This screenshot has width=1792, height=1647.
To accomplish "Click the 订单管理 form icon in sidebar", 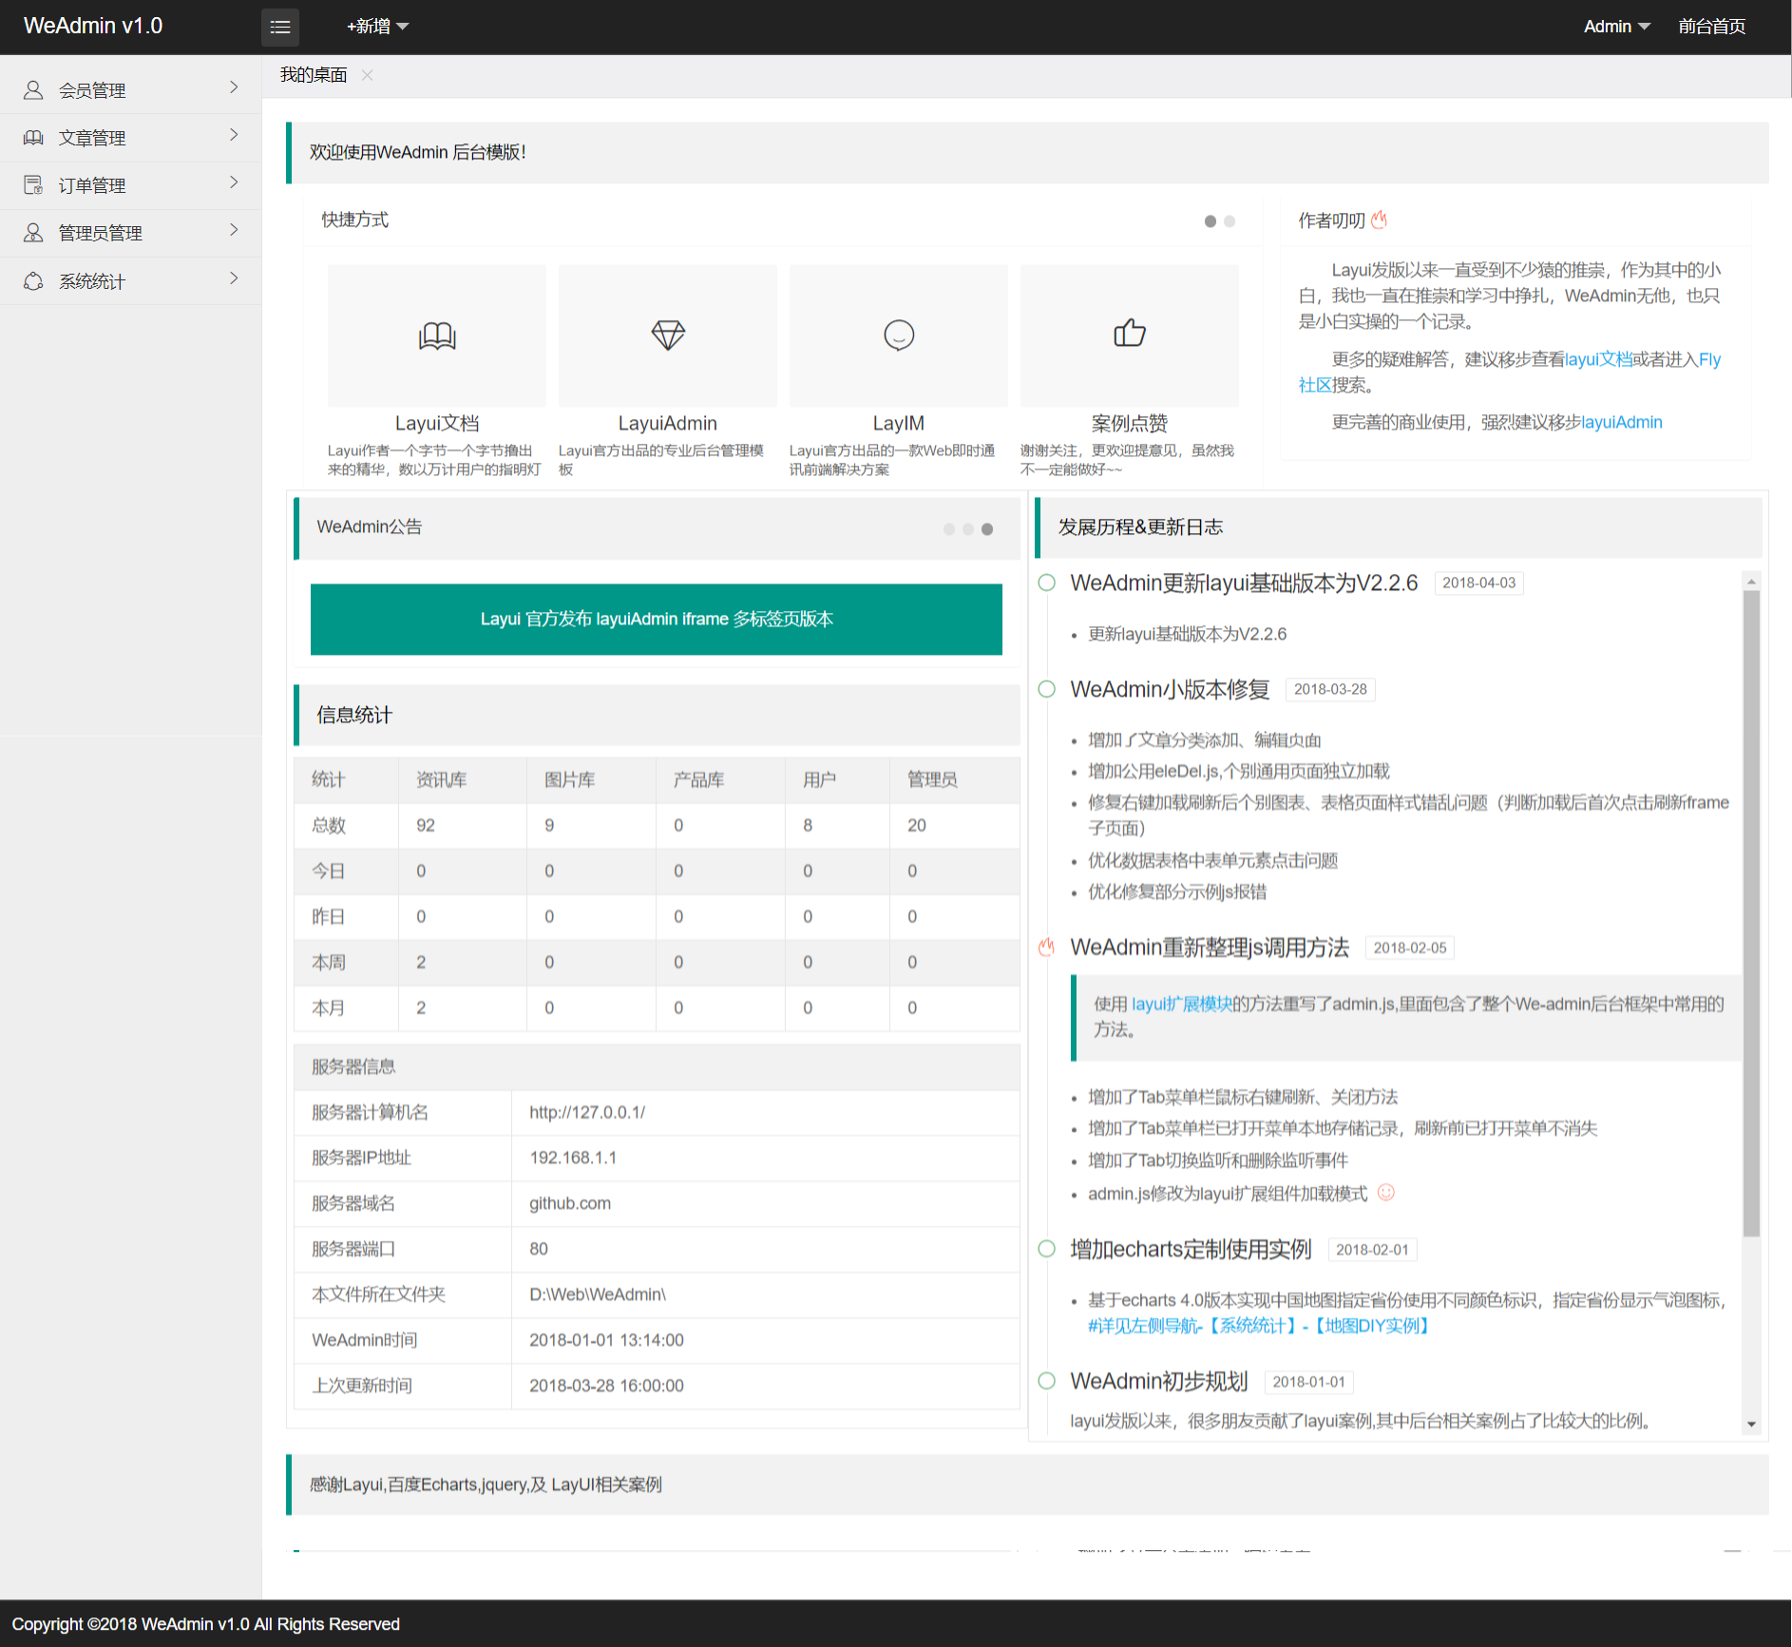I will point(33,185).
